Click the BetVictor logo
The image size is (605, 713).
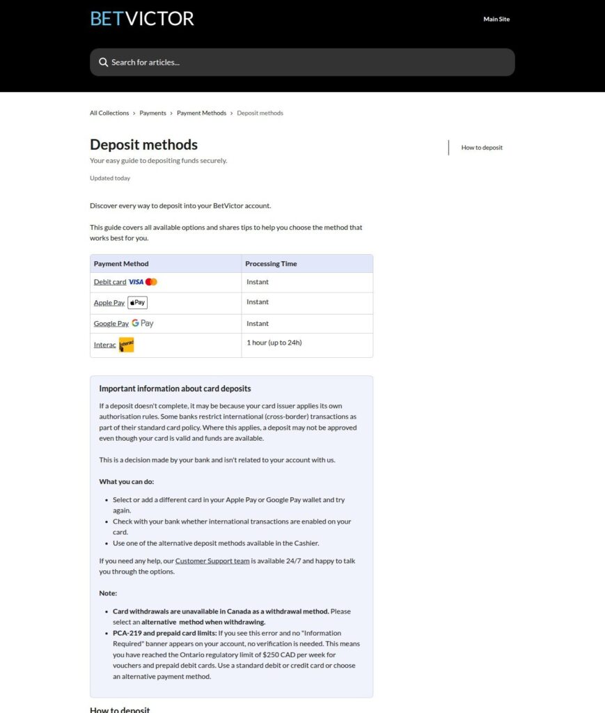tap(142, 19)
